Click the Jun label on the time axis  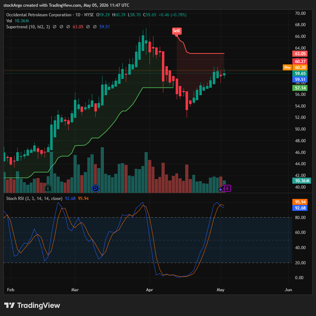288,290
